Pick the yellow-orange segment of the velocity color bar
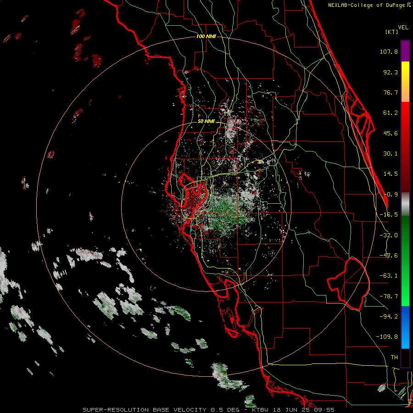The height and width of the screenshot is (413, 413). click(x=405, y=82)
